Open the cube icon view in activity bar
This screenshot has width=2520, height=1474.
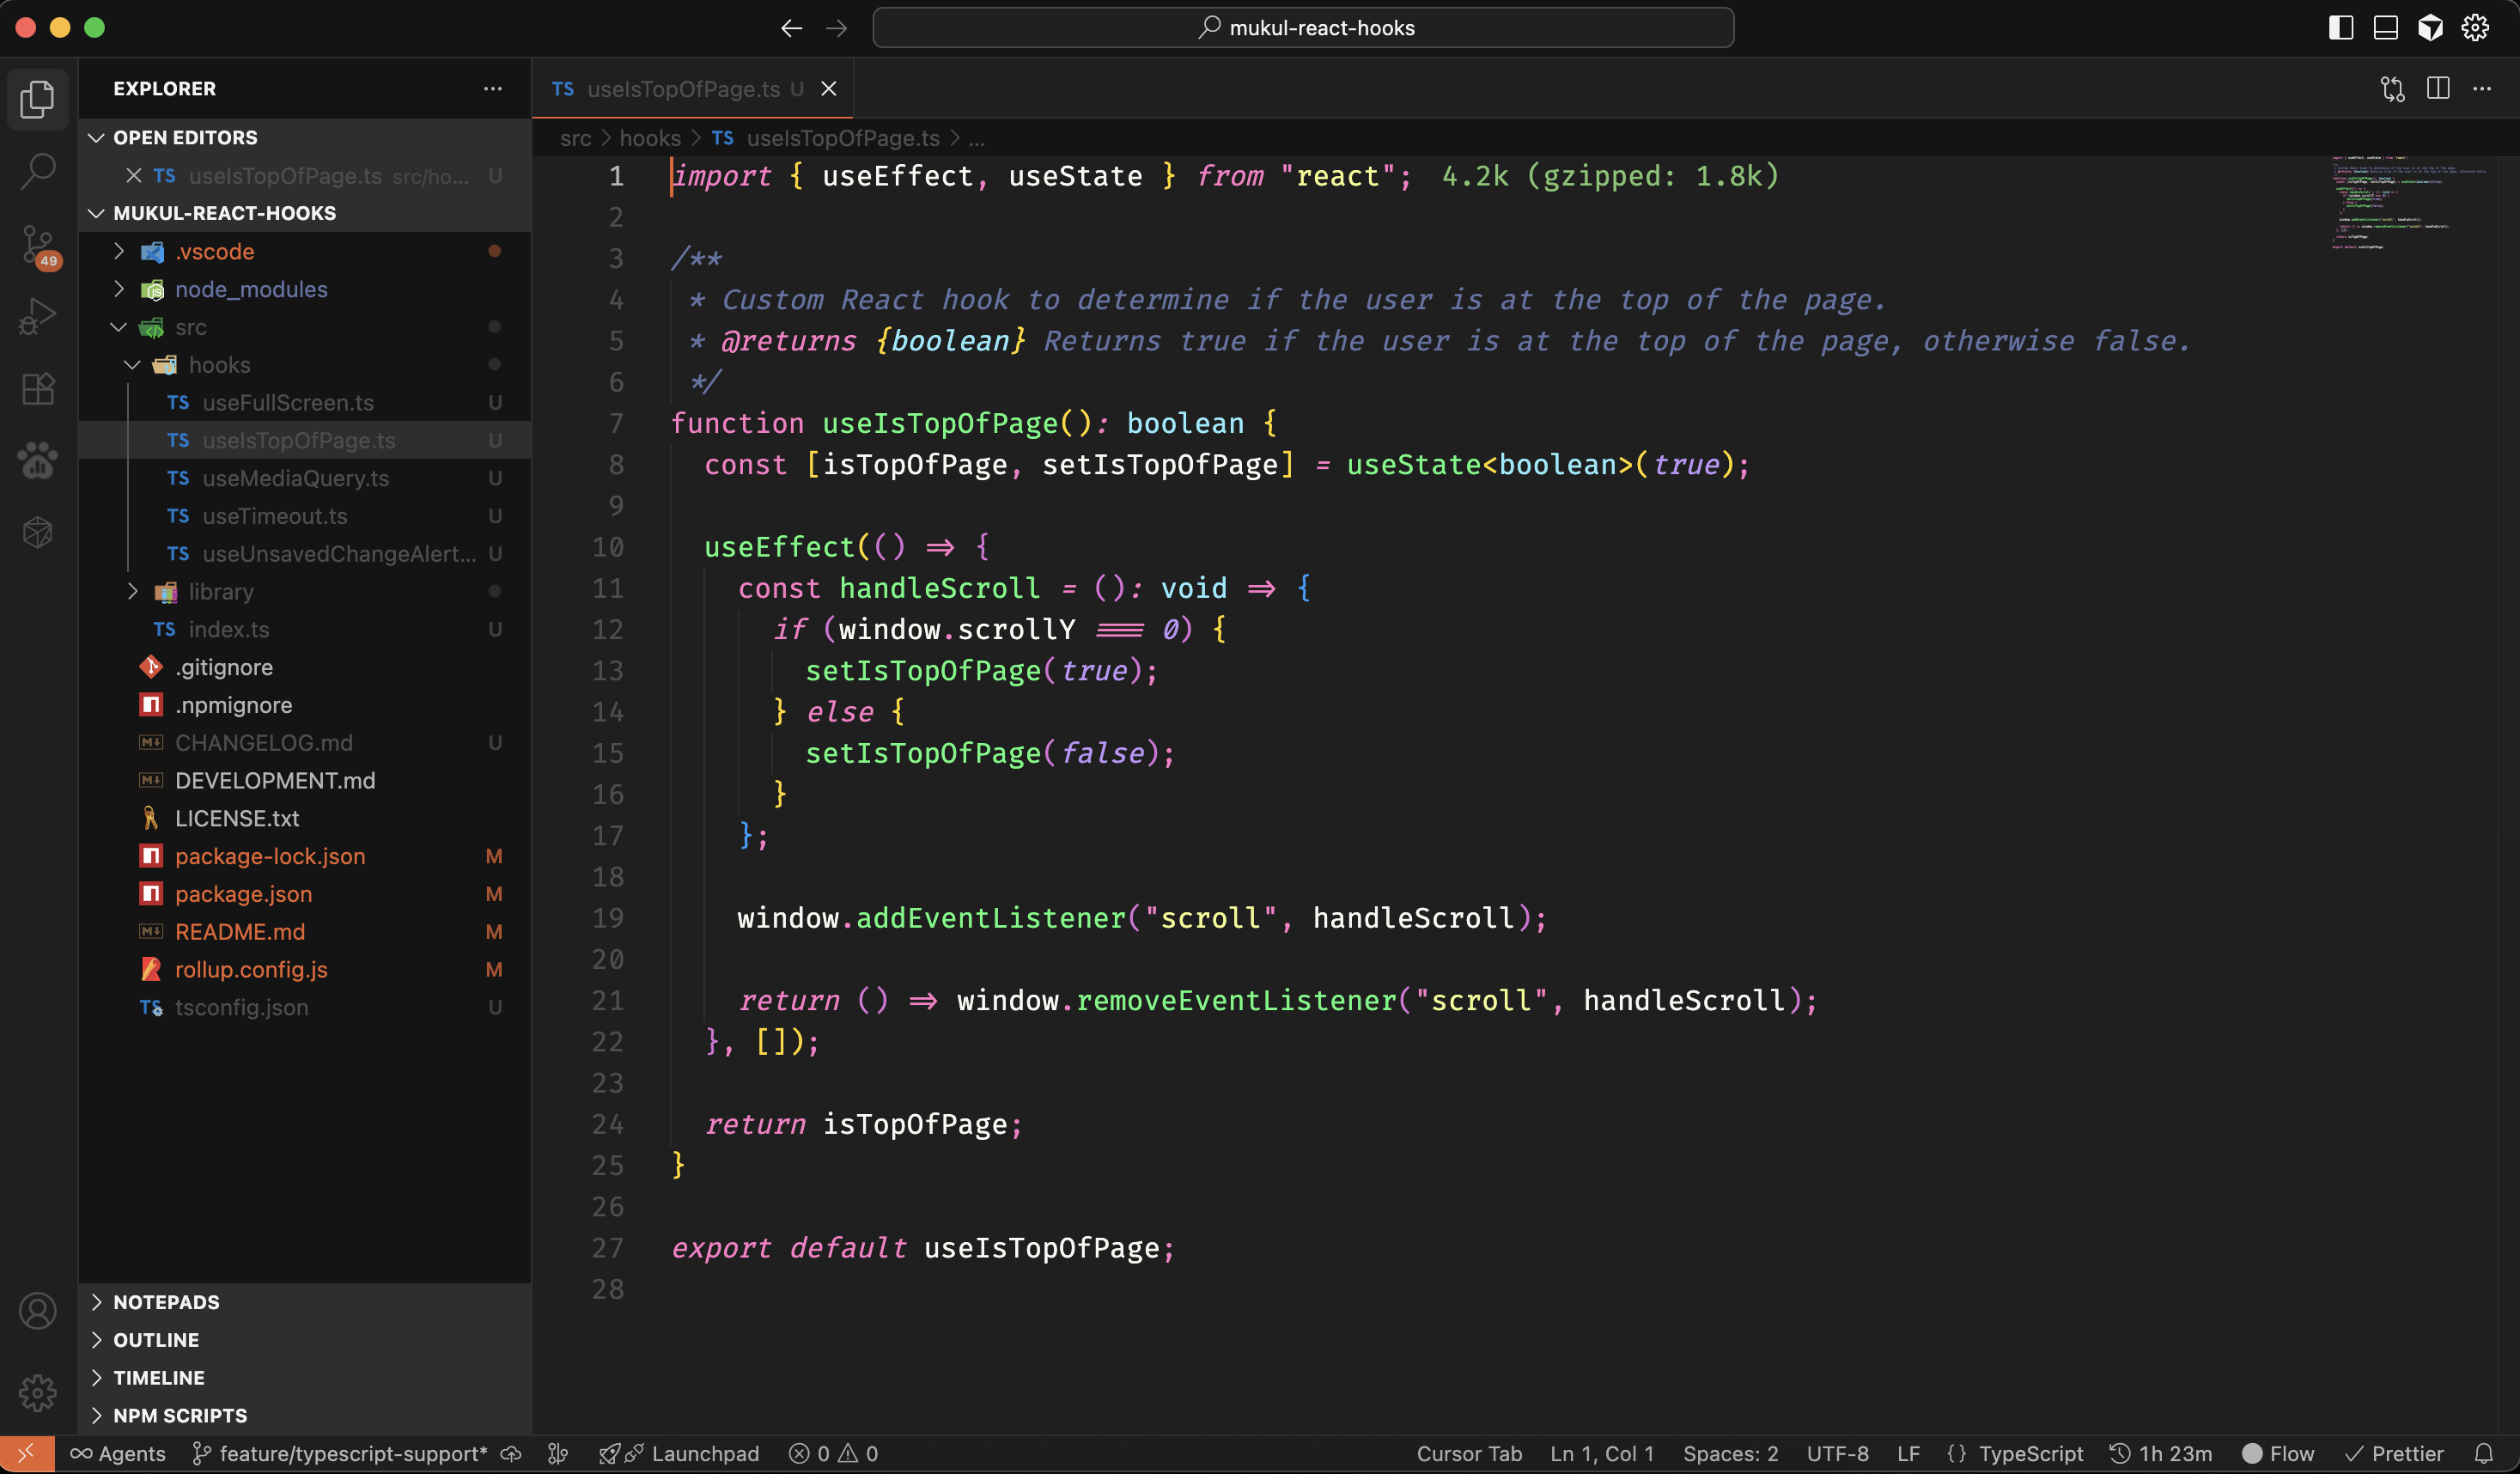point(38,533)
